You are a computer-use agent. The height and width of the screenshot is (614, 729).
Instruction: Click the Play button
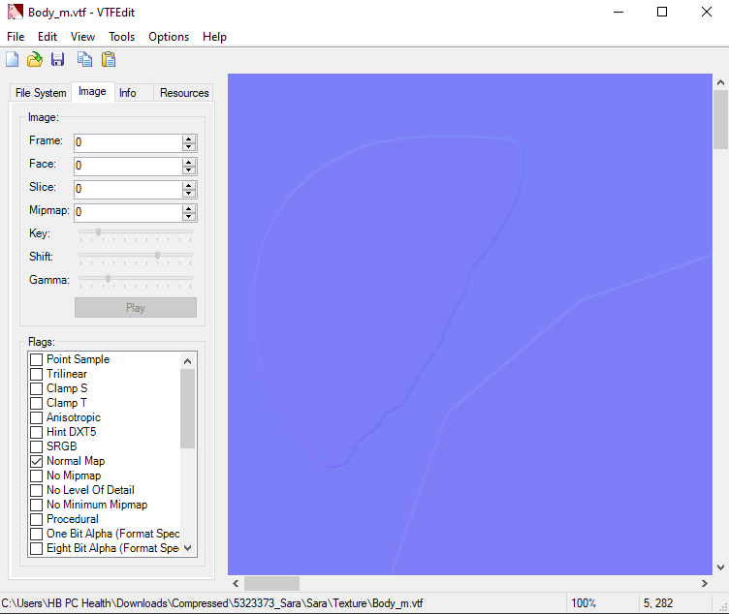pos(136,308)
